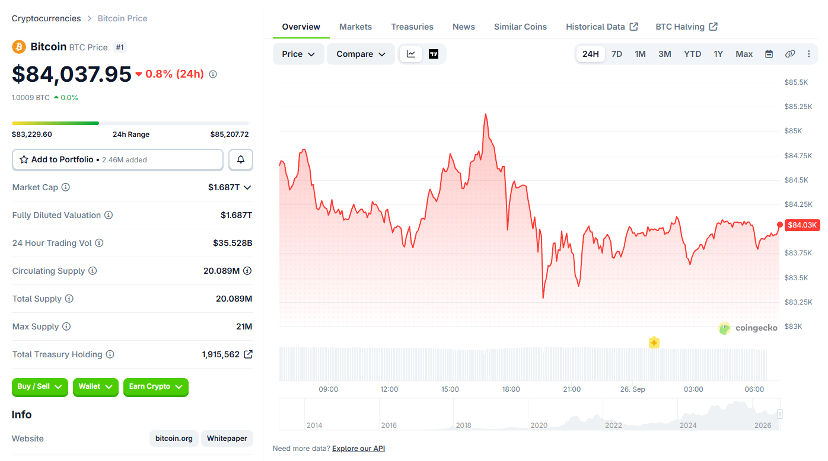828x461 pixels.
Task: Open Wallet dropdown
Action: pos(95,386)
